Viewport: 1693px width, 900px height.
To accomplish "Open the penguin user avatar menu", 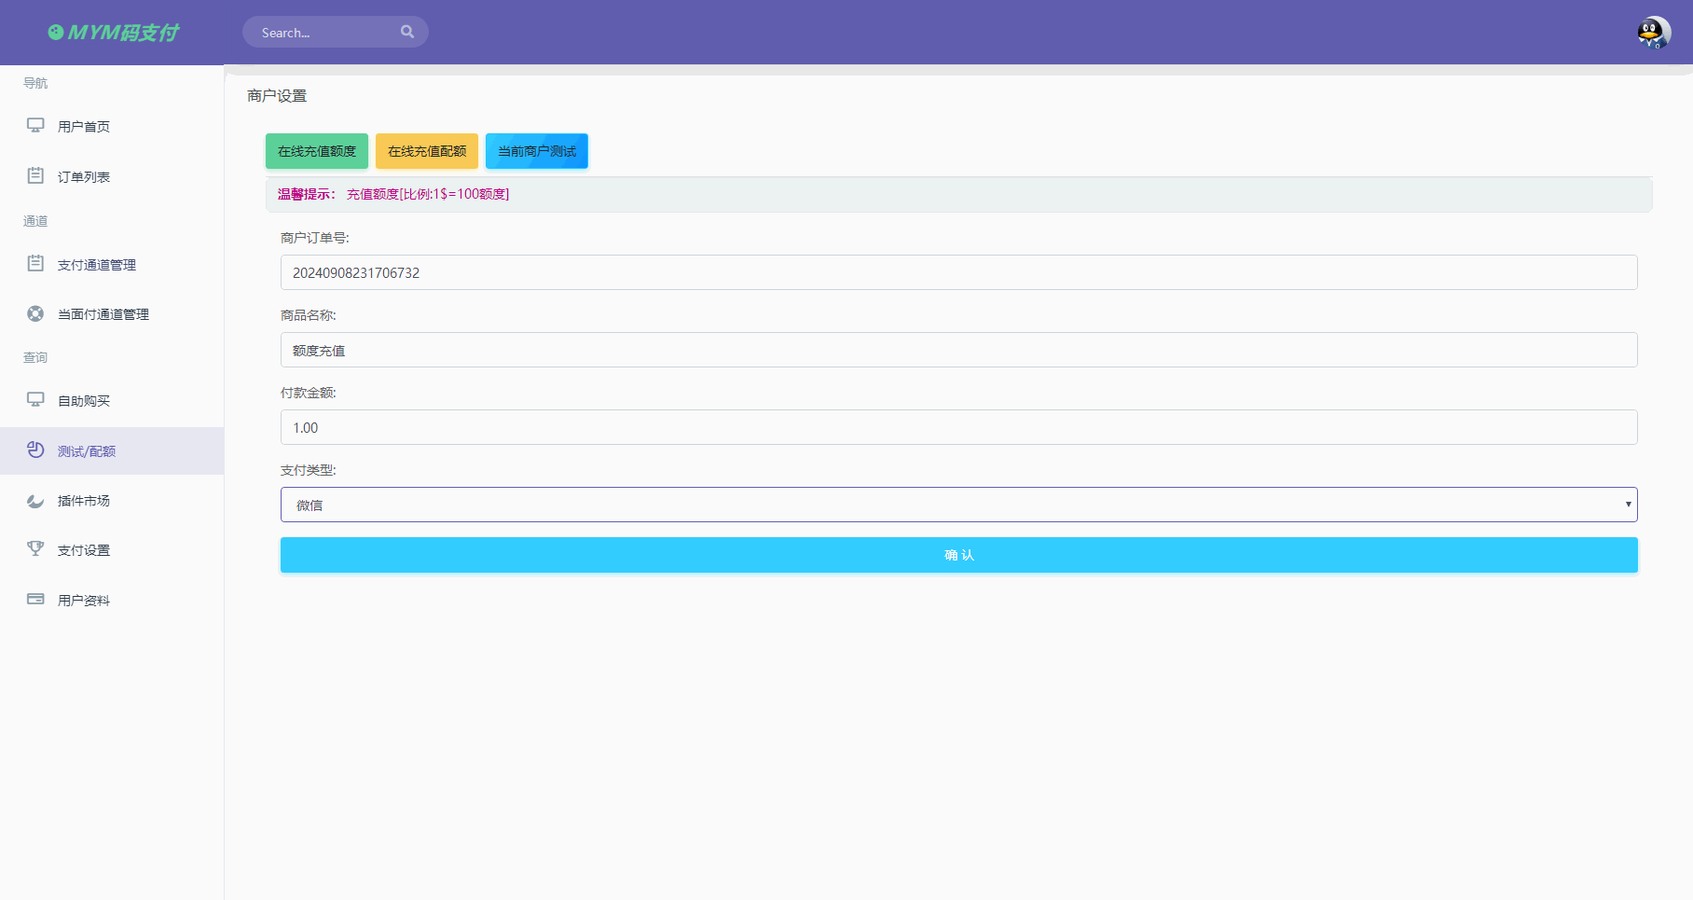I will click(x=1653, y=33).
